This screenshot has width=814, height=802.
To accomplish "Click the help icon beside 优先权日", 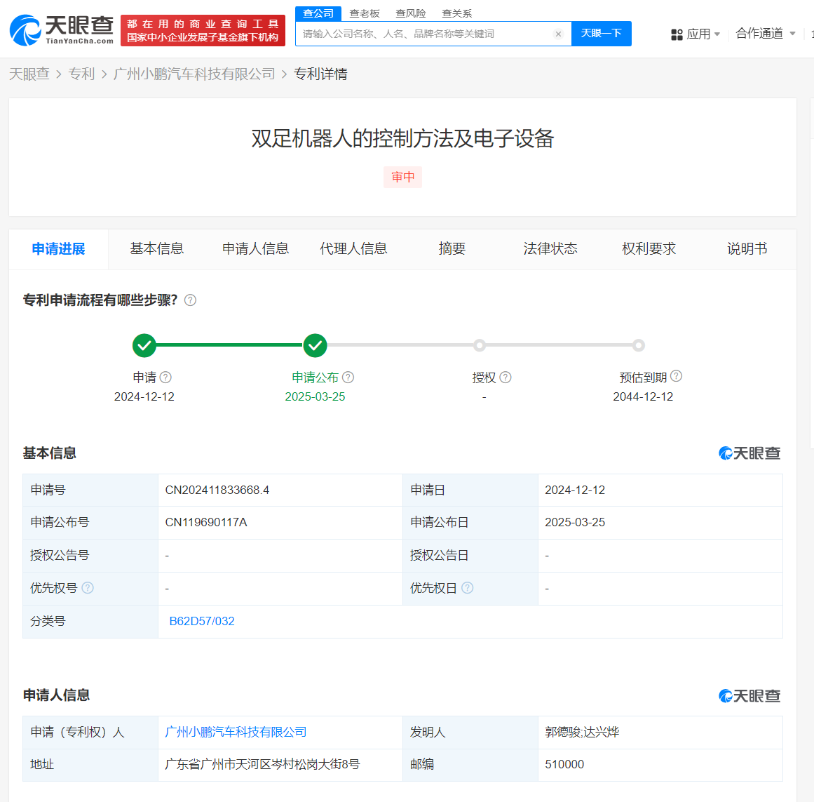I will [468, 588].
